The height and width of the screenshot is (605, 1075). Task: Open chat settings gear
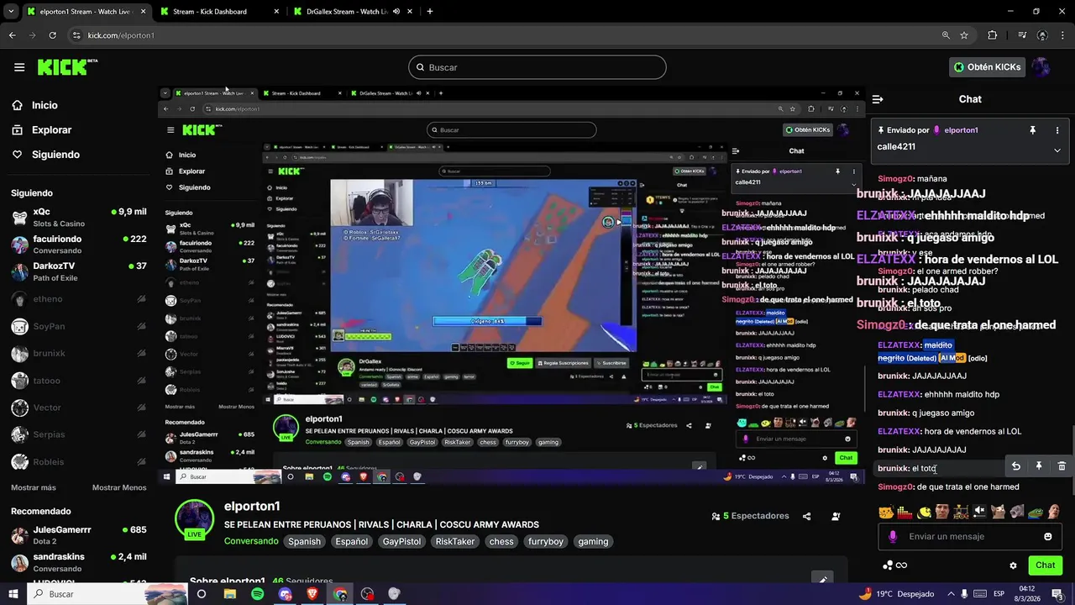pos(1013,566)
